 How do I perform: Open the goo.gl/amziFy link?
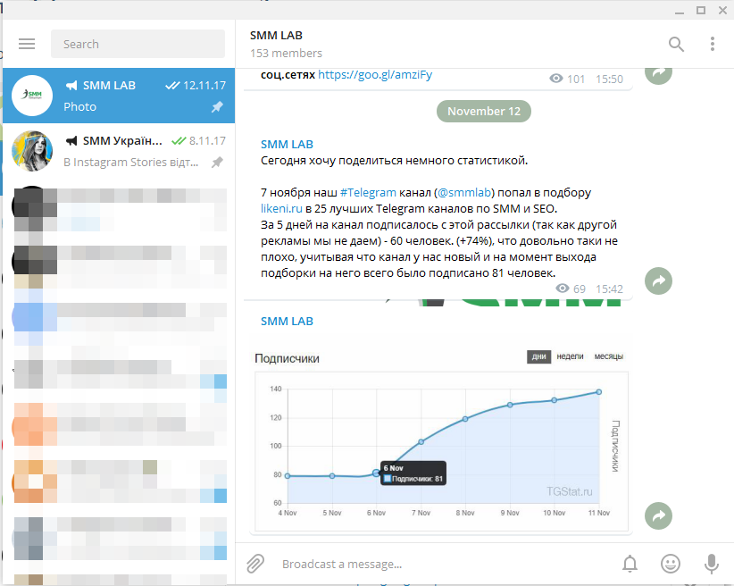coord(375,75)
